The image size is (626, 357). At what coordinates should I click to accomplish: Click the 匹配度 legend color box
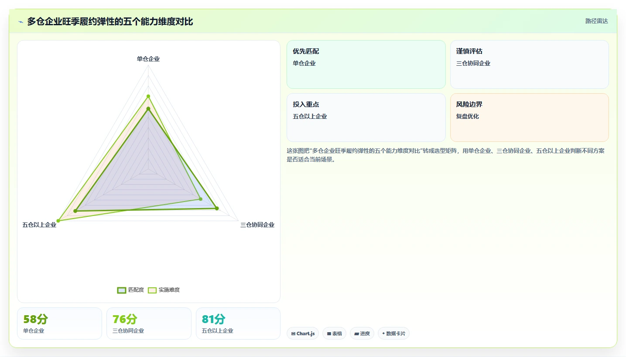pyautogui.click(x=122, y=290)
